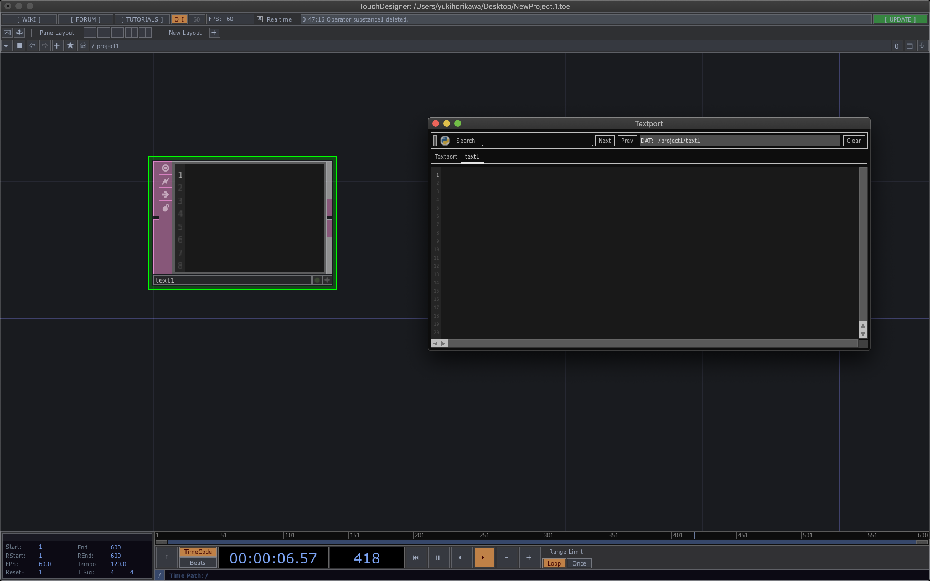Switch to the Textport tab
This screenshot has width=930, height=581.
tap(445, 157)
